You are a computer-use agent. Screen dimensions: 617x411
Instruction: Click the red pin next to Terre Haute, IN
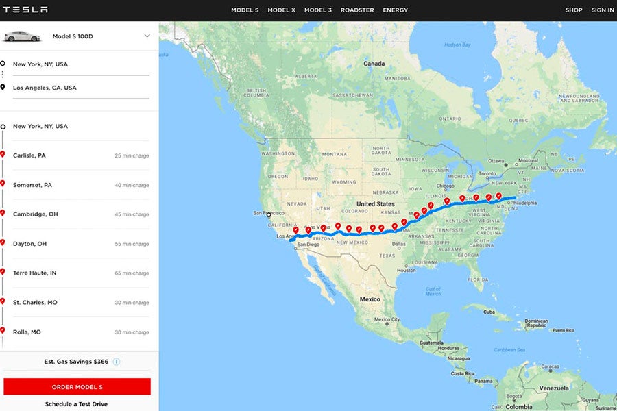tap(3, 272)
